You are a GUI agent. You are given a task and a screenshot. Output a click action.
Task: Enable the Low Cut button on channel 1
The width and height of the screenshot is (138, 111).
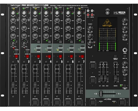[x=17, y=17]
